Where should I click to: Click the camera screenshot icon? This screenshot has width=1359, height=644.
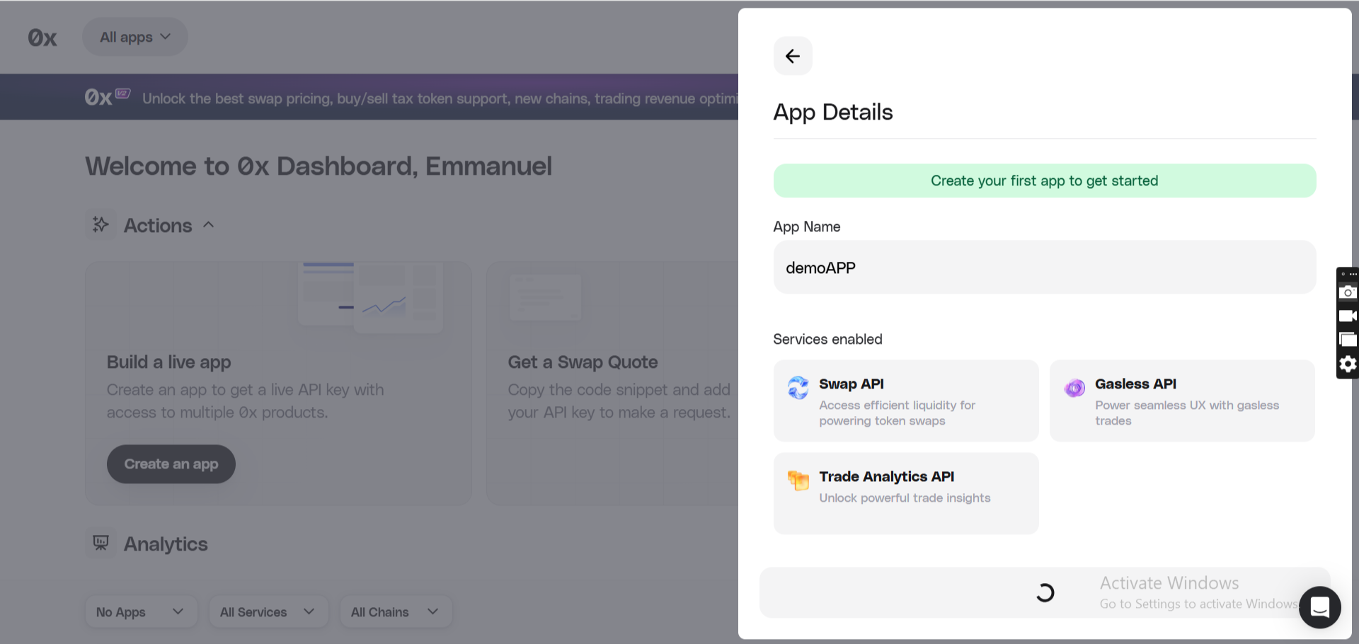click(x=1348, y=292)
